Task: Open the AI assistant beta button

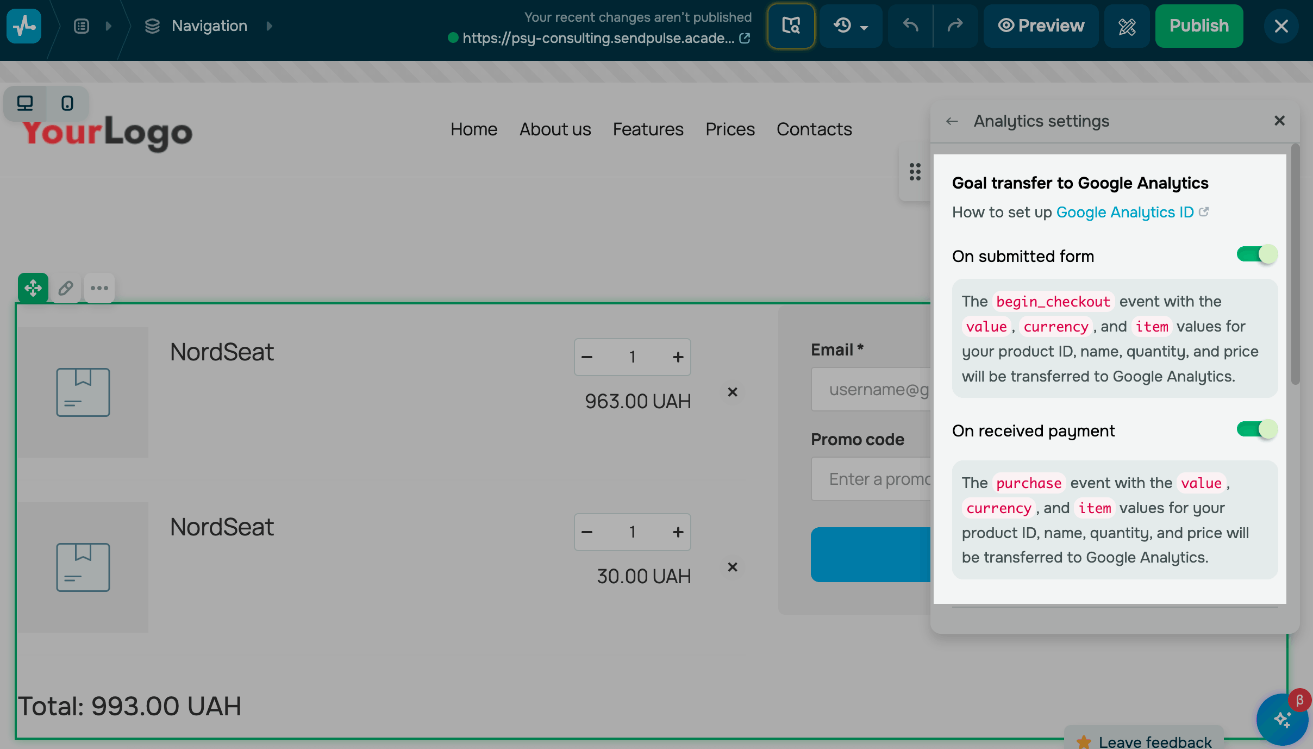Action: click(x=1281, y=719)
